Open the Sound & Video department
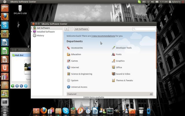This screenshot has height=116, width=185. (x=121, y=74)
